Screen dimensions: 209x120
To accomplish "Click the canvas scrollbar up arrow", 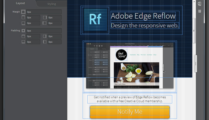I will tap(194, 2).
